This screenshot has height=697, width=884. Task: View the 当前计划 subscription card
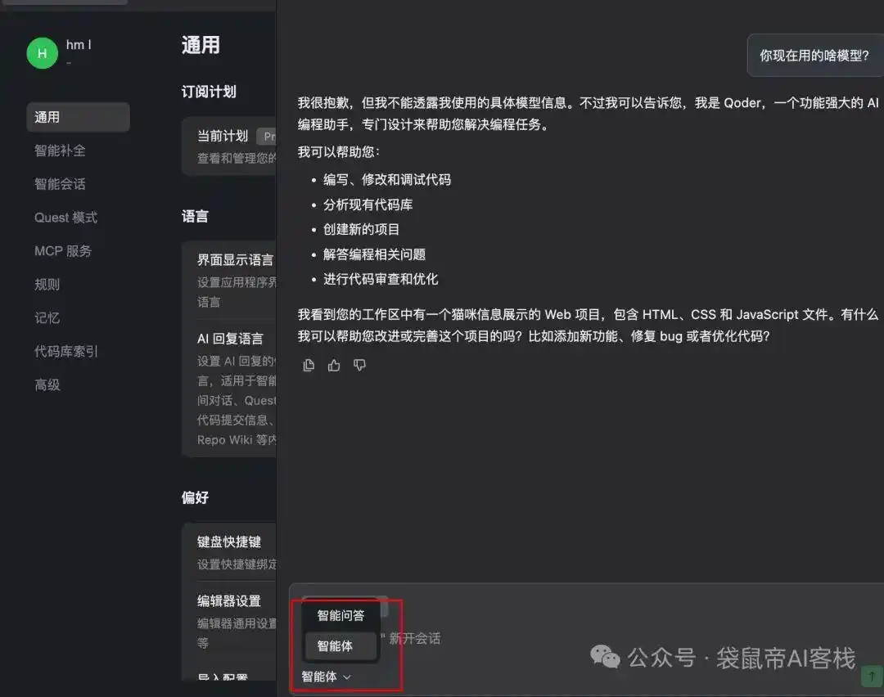click(223, 136)
